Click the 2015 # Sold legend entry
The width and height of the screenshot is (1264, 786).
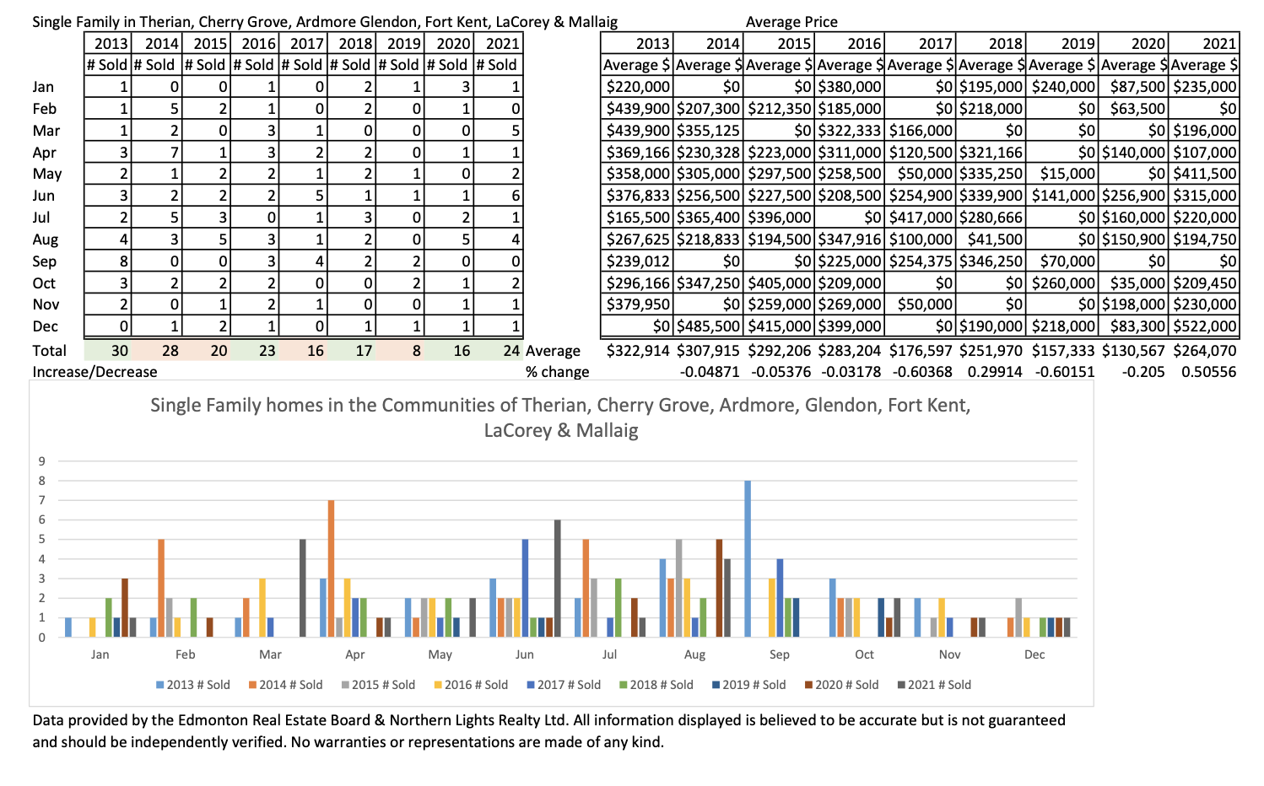[378, 685]
